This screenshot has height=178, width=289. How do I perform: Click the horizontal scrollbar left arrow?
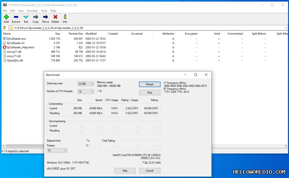pos(4,146)
